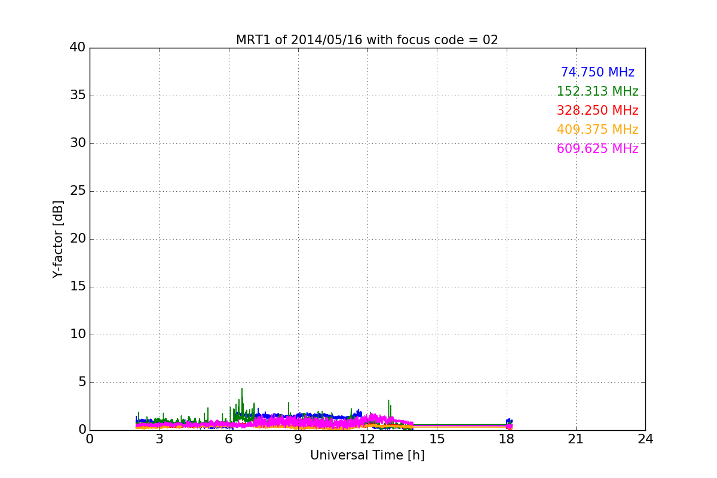Click the x-axis tick label 12
717x478 pixels.
click(367, 439)
